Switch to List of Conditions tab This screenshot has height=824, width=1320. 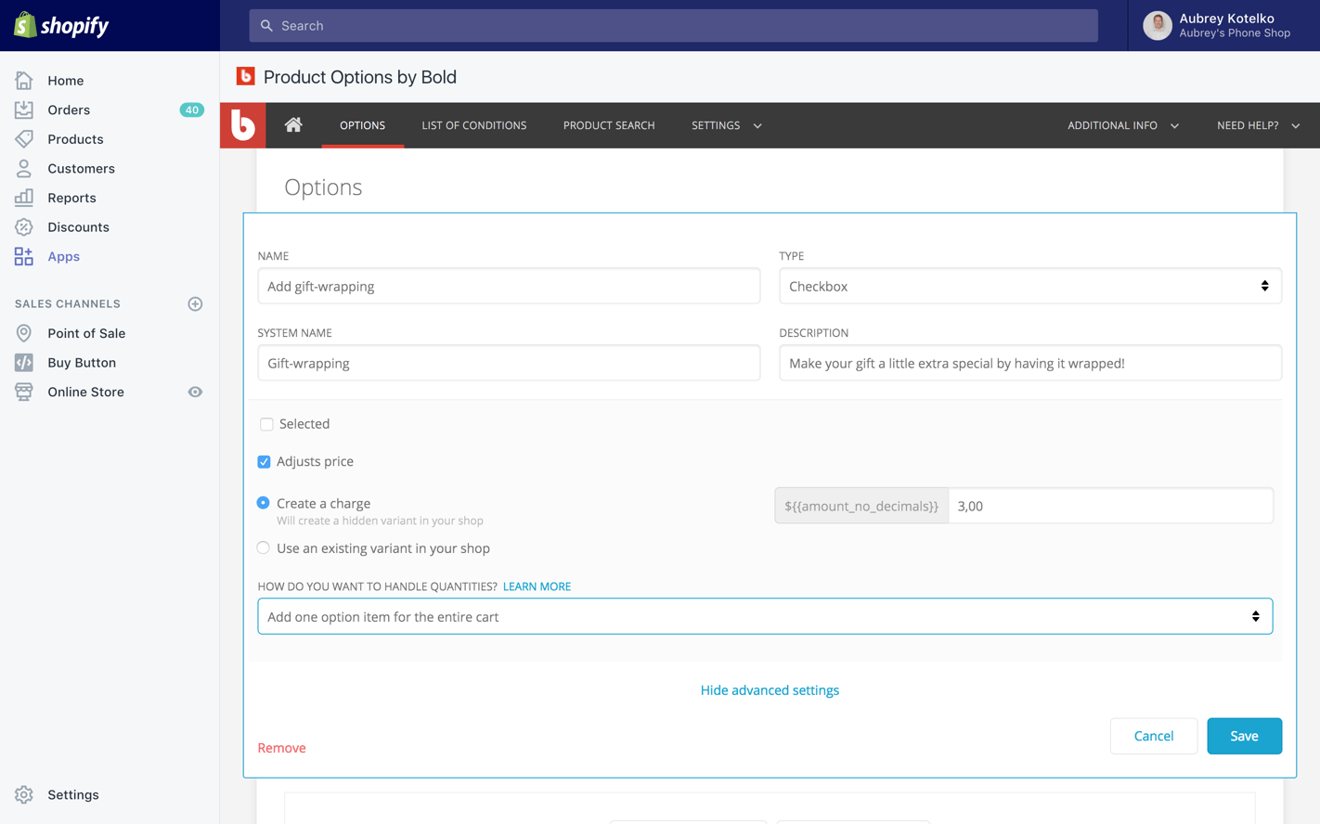tap(473, 125)
